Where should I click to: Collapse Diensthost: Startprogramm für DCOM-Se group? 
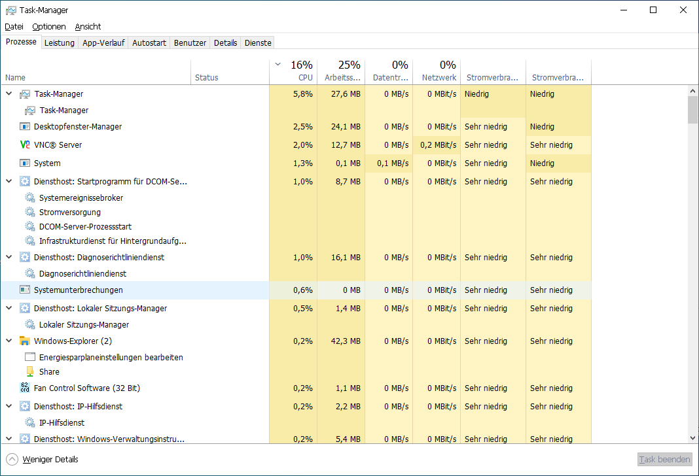[9, 181]
